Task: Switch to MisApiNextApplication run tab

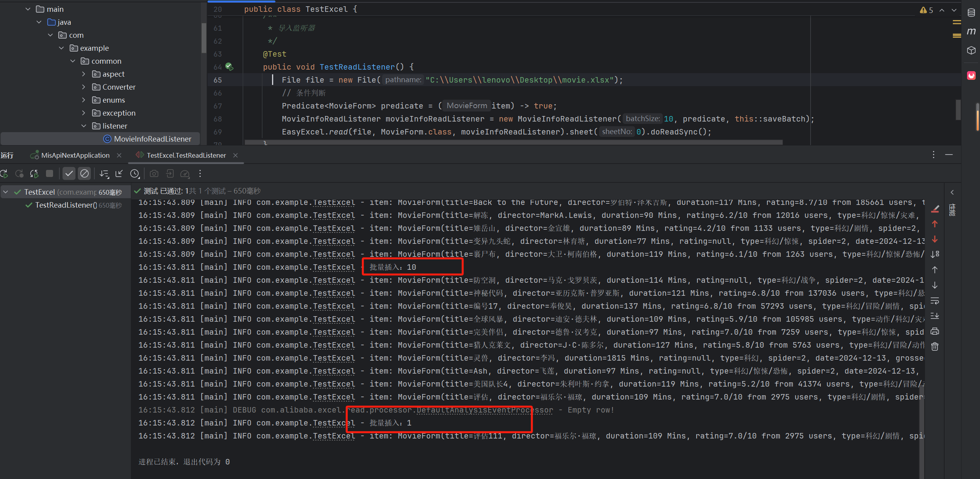Action: (x=75, y=155)
